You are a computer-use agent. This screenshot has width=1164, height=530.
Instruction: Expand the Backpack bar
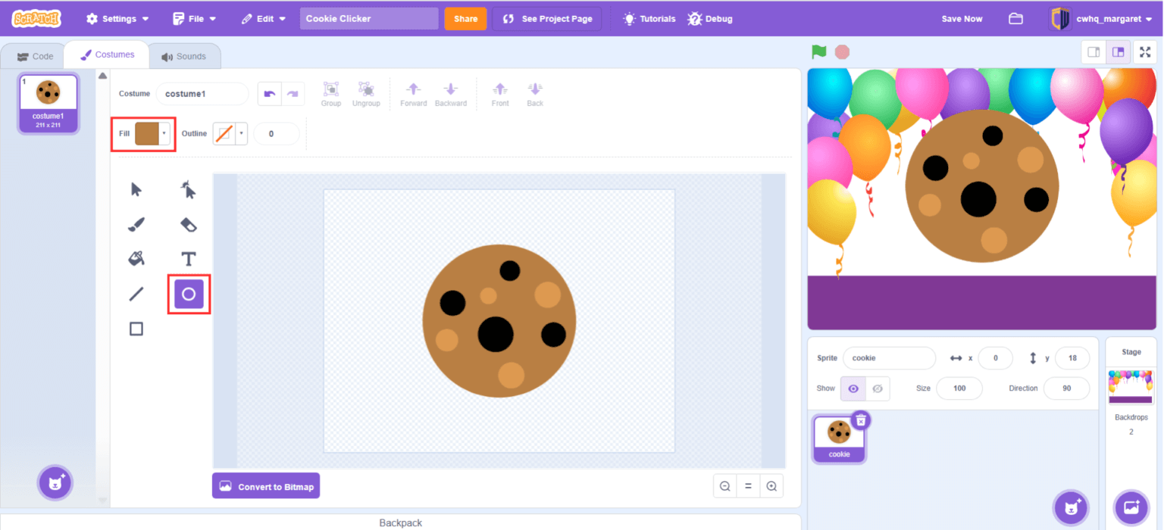point(400,522)
